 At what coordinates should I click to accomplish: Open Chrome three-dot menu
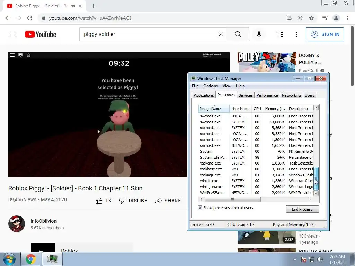pos(347,18)
